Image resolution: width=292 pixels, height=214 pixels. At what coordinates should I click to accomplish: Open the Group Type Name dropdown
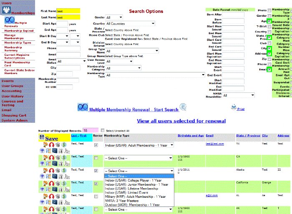pyautogui.click(x=132, y=51)
